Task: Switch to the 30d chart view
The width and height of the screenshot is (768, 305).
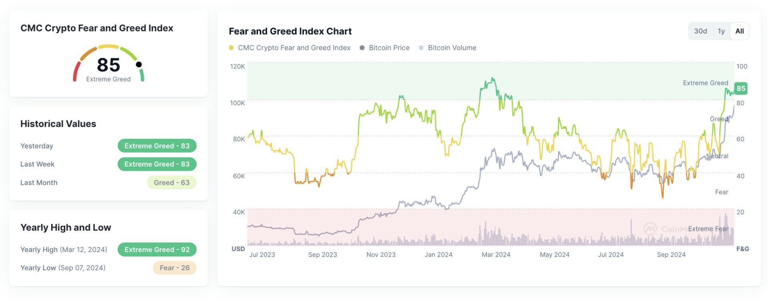Action: [700, 31]
